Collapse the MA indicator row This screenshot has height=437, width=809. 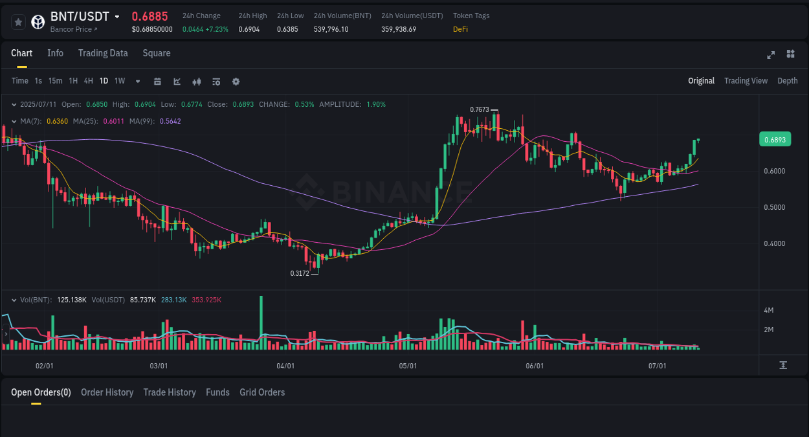14,121
